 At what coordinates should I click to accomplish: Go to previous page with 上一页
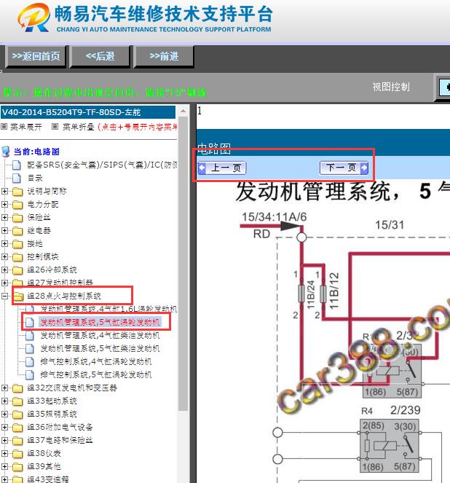(x=222, y=168)
